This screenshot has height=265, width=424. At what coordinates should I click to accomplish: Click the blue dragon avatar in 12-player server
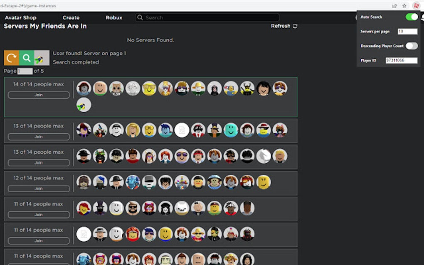point(133,182)
